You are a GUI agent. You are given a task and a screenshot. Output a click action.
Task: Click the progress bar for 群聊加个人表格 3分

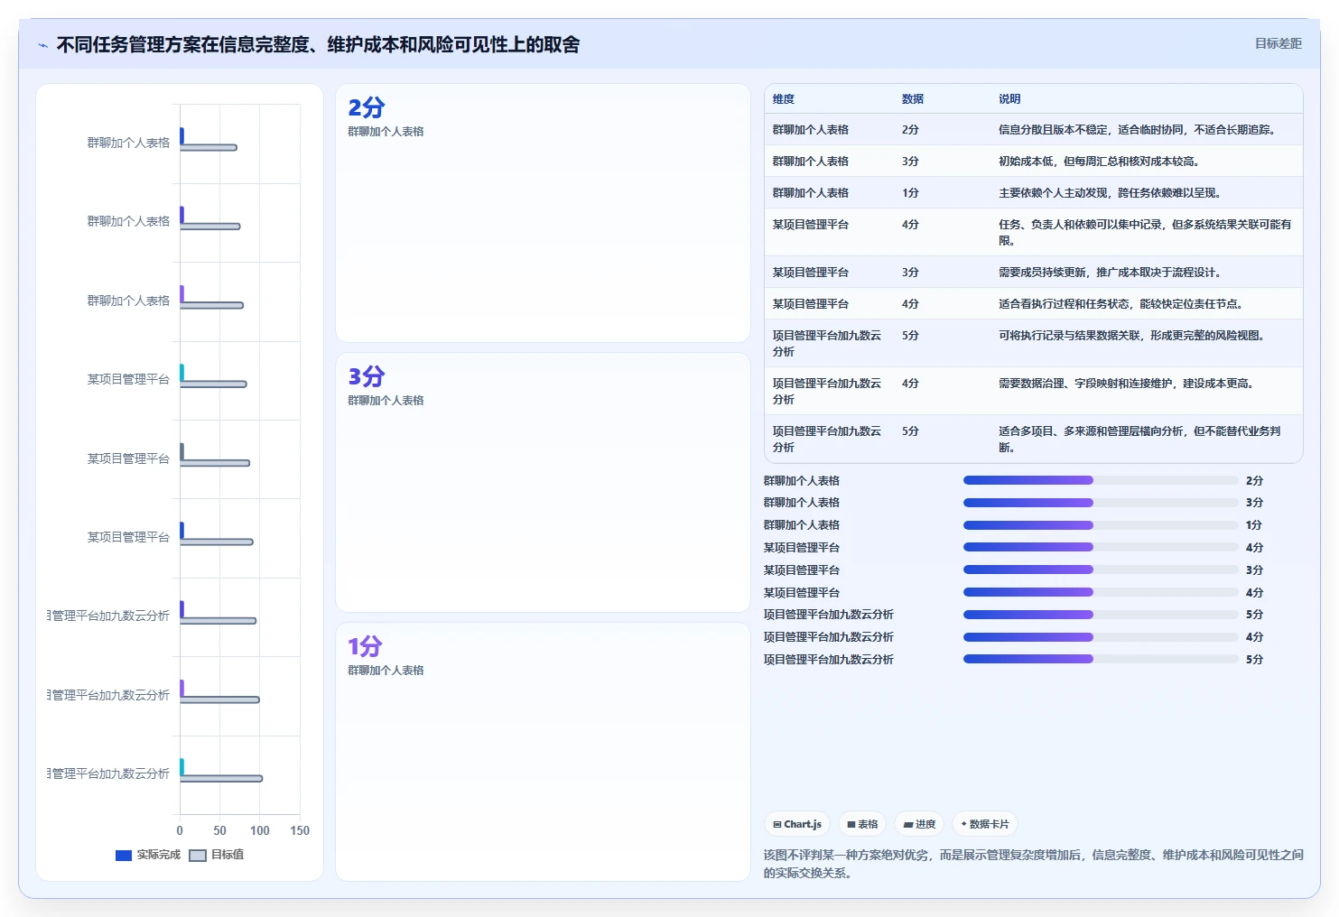tap(1101, 503)
